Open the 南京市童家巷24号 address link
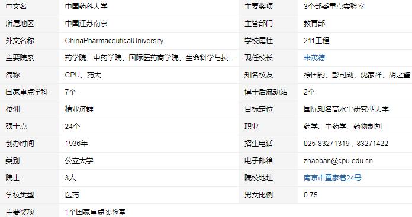The height and width of the screenshot is (217, 412). coord(333,177)
